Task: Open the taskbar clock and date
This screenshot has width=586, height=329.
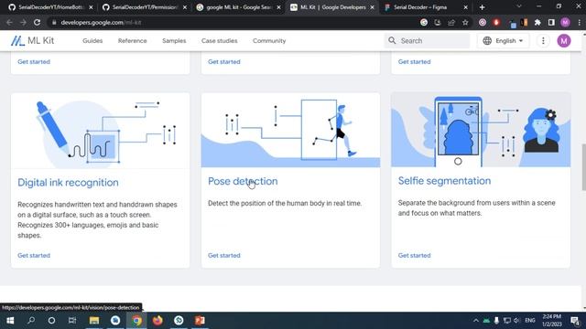Action: click(x=552, y=321)
